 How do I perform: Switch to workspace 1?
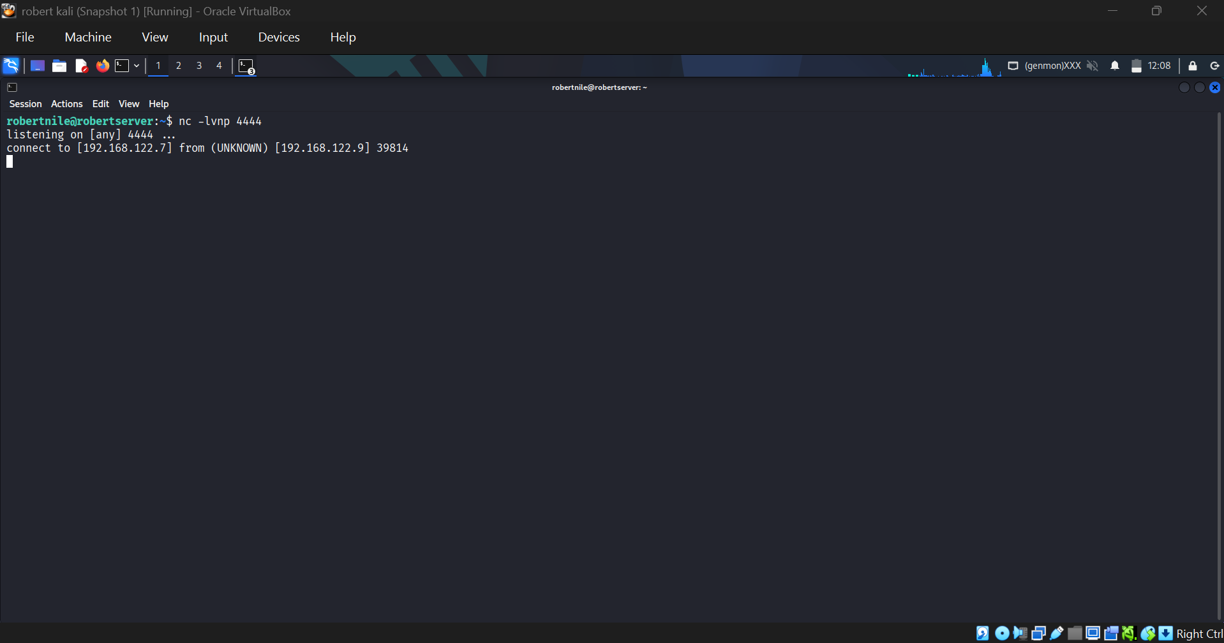click(x=158, y=66)
